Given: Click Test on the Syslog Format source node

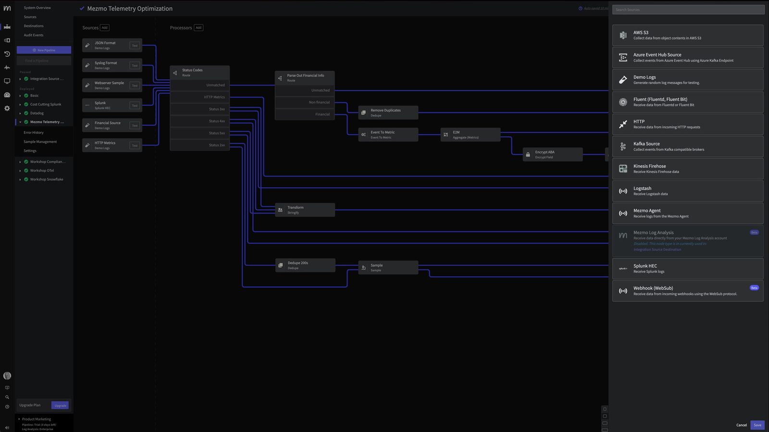Looking at the screenshot, I should point(135,65).
